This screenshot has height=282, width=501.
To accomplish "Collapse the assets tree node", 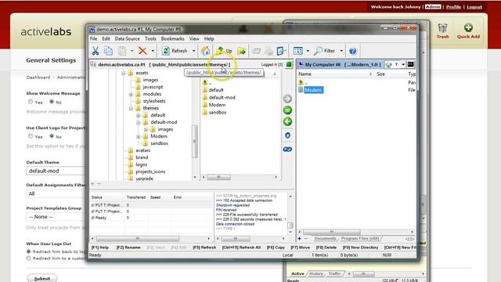I will [x=124, y=73].
